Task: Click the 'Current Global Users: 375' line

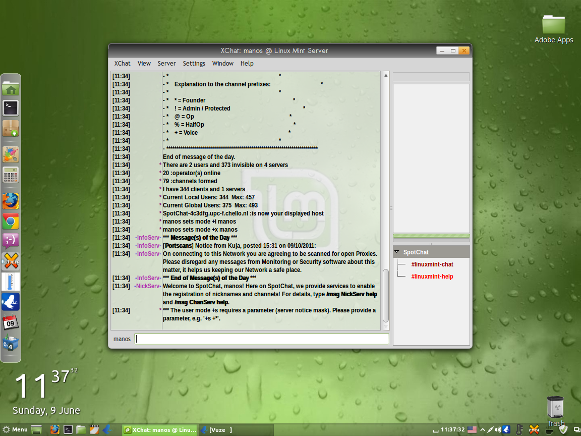Action: tap(210, 205)
